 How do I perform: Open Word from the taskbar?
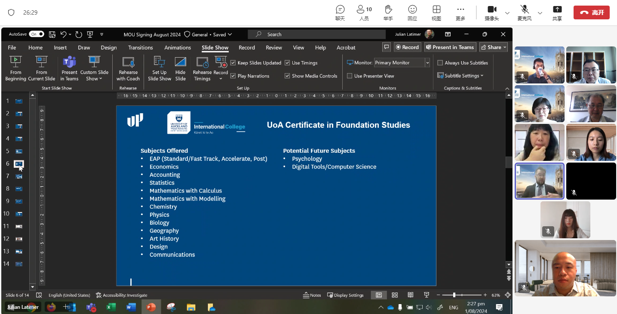point(131,307)
